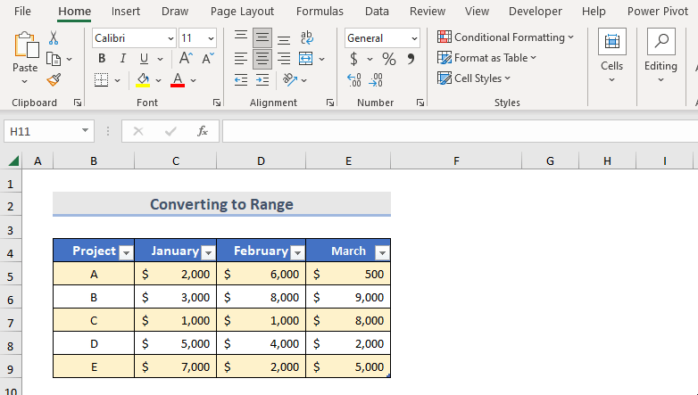
Task: Apply the yellow Fill Color
Action: point(143,80)
